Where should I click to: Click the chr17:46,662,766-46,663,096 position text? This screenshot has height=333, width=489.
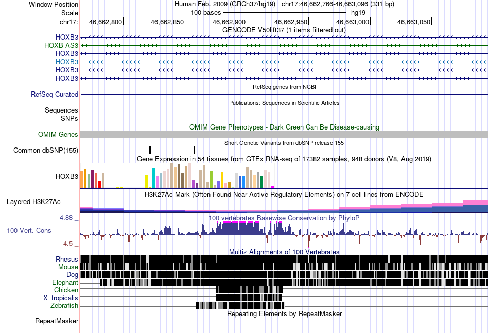coord(338,4)
